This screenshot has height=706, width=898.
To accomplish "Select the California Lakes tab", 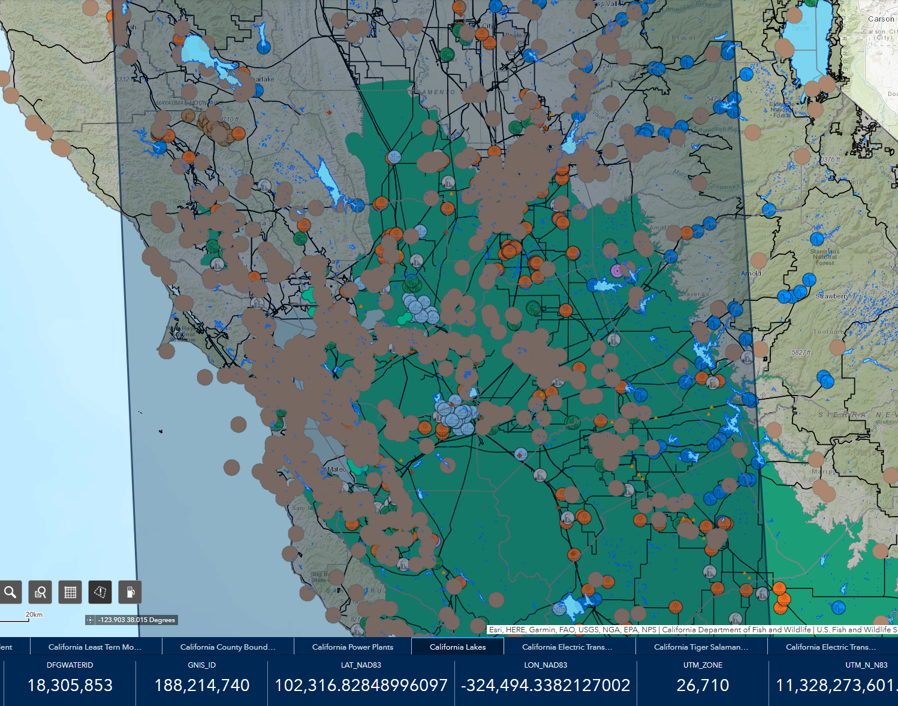I will point(457,647).
